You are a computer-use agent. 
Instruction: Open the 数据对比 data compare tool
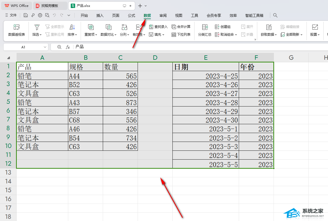(108, 30)
